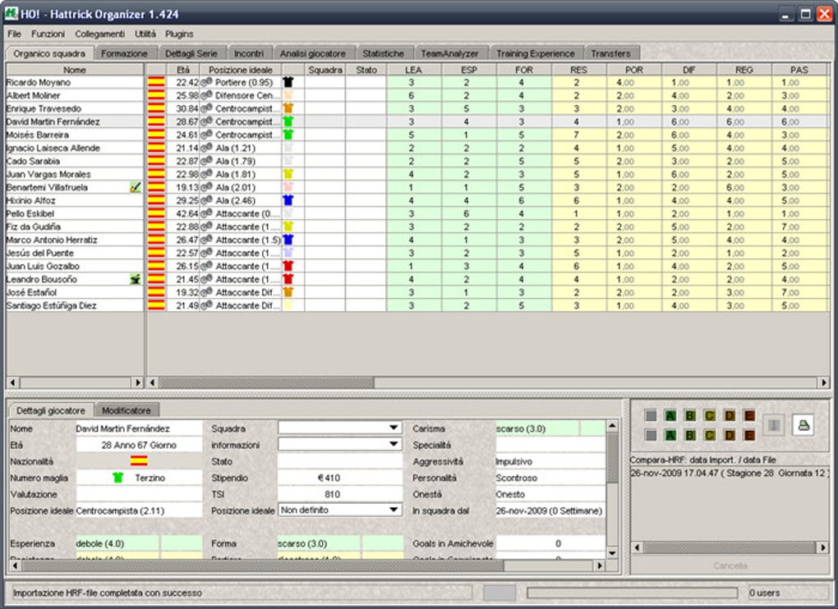This screenshot has height=609, width=838.
Task: Click the red jersey icon for Leandro Bousoño
Action: pyautogui.click(x=288, y=279)
